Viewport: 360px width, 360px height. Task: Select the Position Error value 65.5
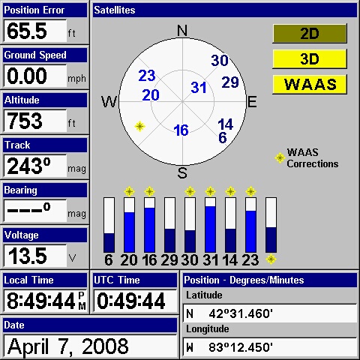point(35,31)
